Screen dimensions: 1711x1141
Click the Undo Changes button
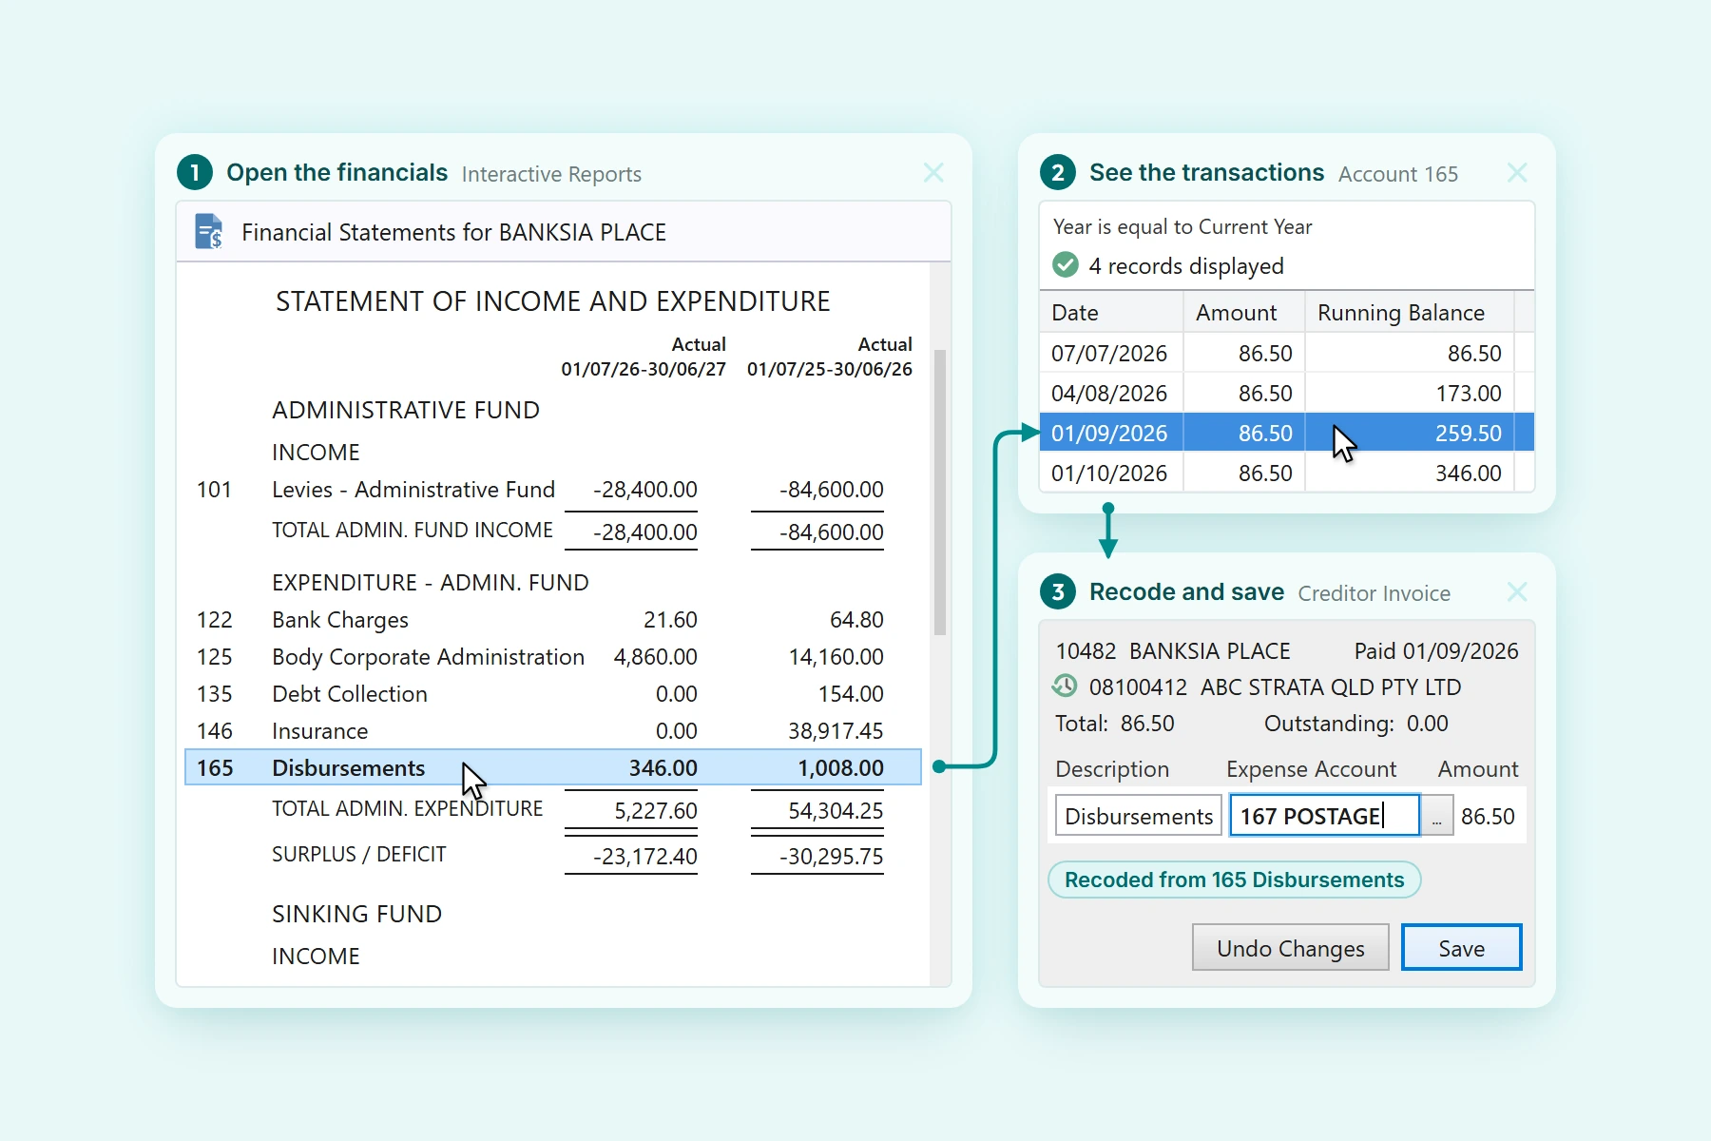click(x=1290, y=948)
